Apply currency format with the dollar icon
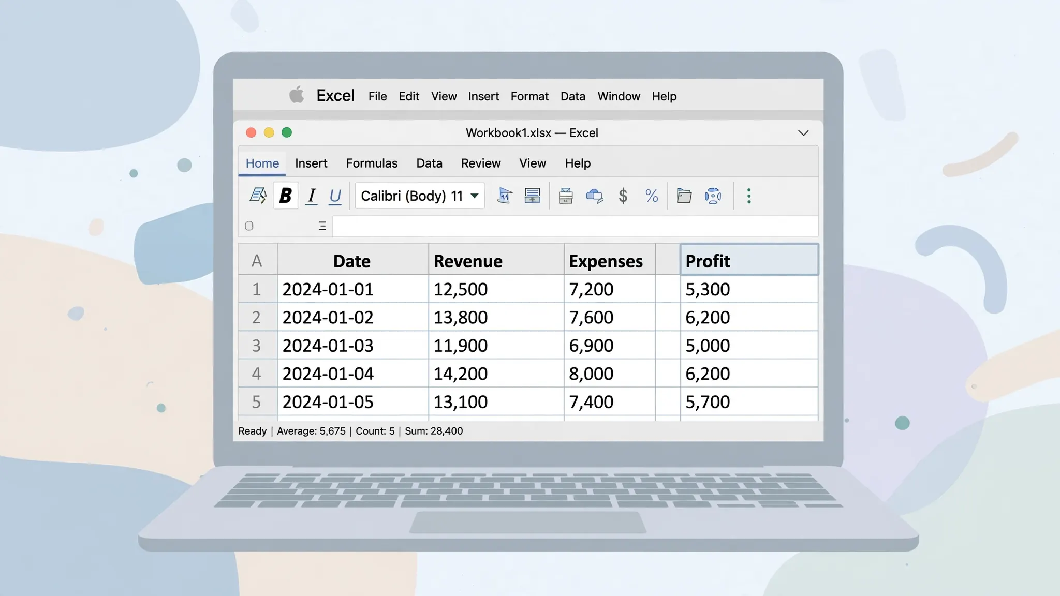Image resolution: width=1060 pixels, height=596 pixels. click(623, 196)
